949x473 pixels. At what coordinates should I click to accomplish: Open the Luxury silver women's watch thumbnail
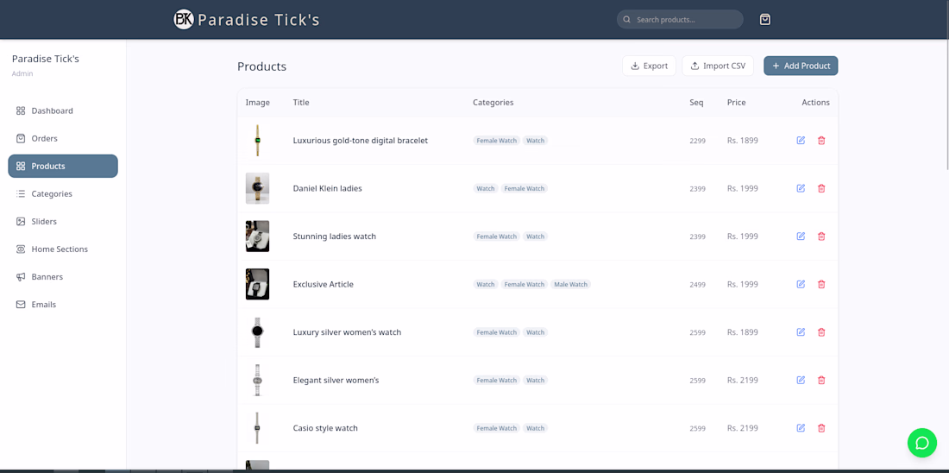[x=257, y=332]
